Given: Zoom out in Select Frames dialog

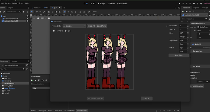Looking at the screenshot, I should point(54,31).
